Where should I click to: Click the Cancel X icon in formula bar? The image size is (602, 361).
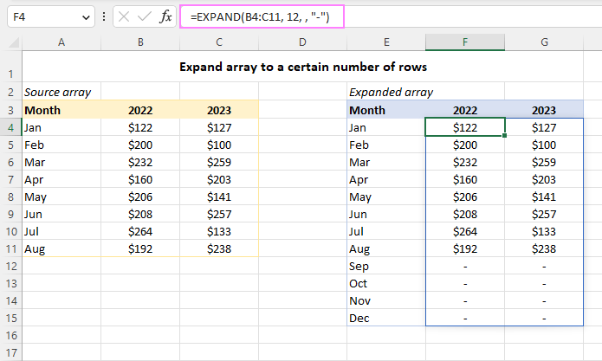point(124,16)
